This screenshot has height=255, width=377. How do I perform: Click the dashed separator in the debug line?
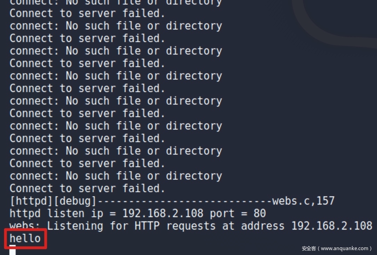184,201
